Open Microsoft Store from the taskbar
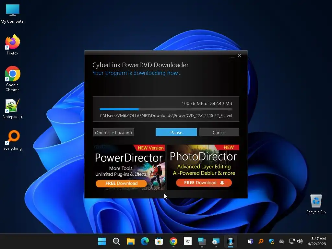The width and height of the screenshot is (332, 249). click(159, 241)
